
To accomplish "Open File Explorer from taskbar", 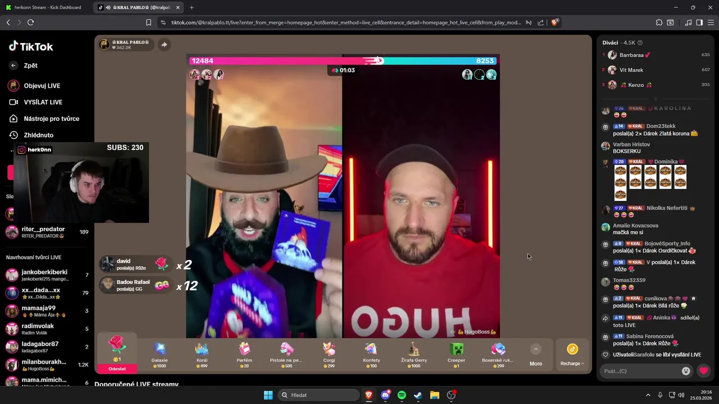I will click(x=434, y=395).
